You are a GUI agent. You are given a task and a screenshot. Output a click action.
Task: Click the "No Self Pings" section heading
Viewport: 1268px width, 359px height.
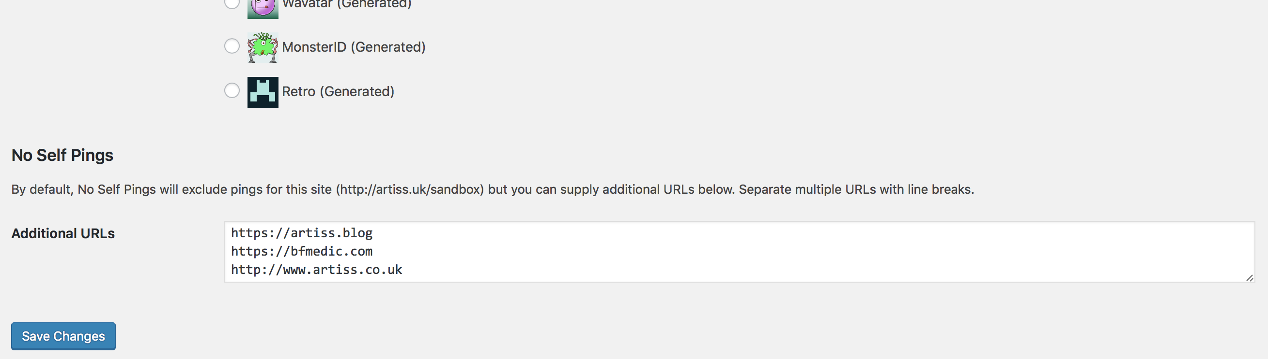62,155
